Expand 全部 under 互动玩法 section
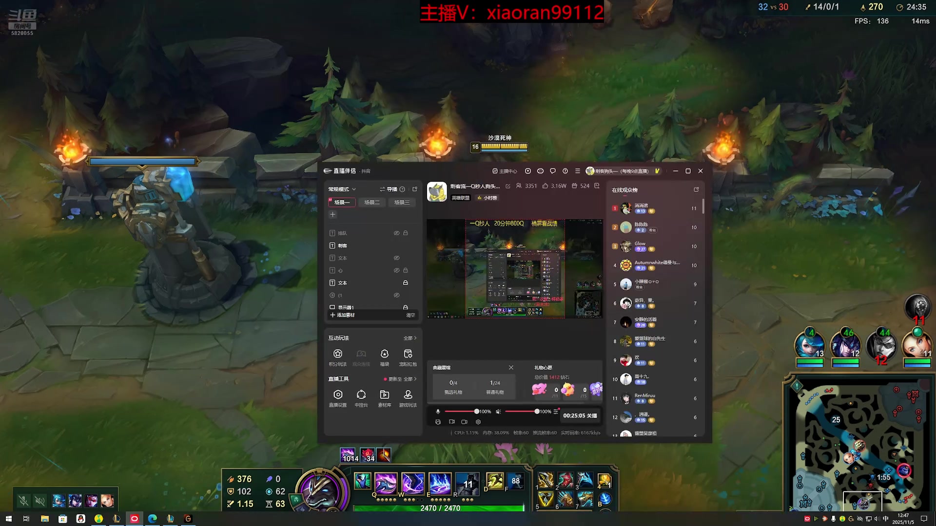936x526 pixels. (x=410, y=338)
